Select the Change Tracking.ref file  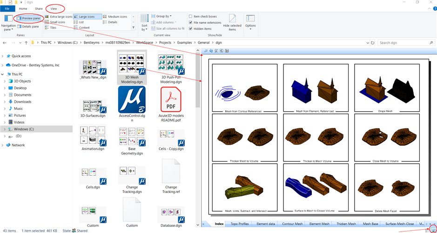[x=171, y=176]
